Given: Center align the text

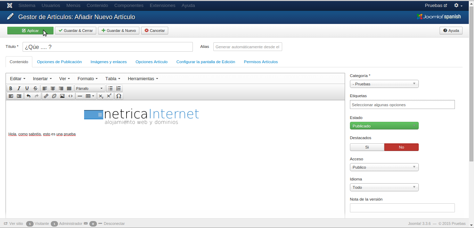Looking at the screenshot, I should pyautogui.click(x=53, y=88).
